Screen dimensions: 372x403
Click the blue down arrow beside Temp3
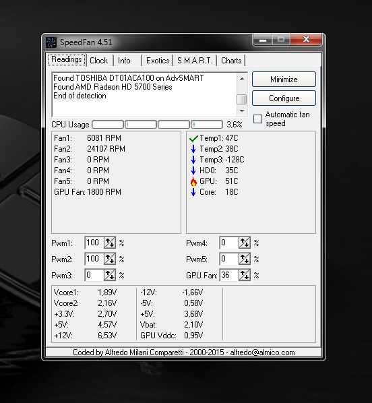(x=193, y=160)
